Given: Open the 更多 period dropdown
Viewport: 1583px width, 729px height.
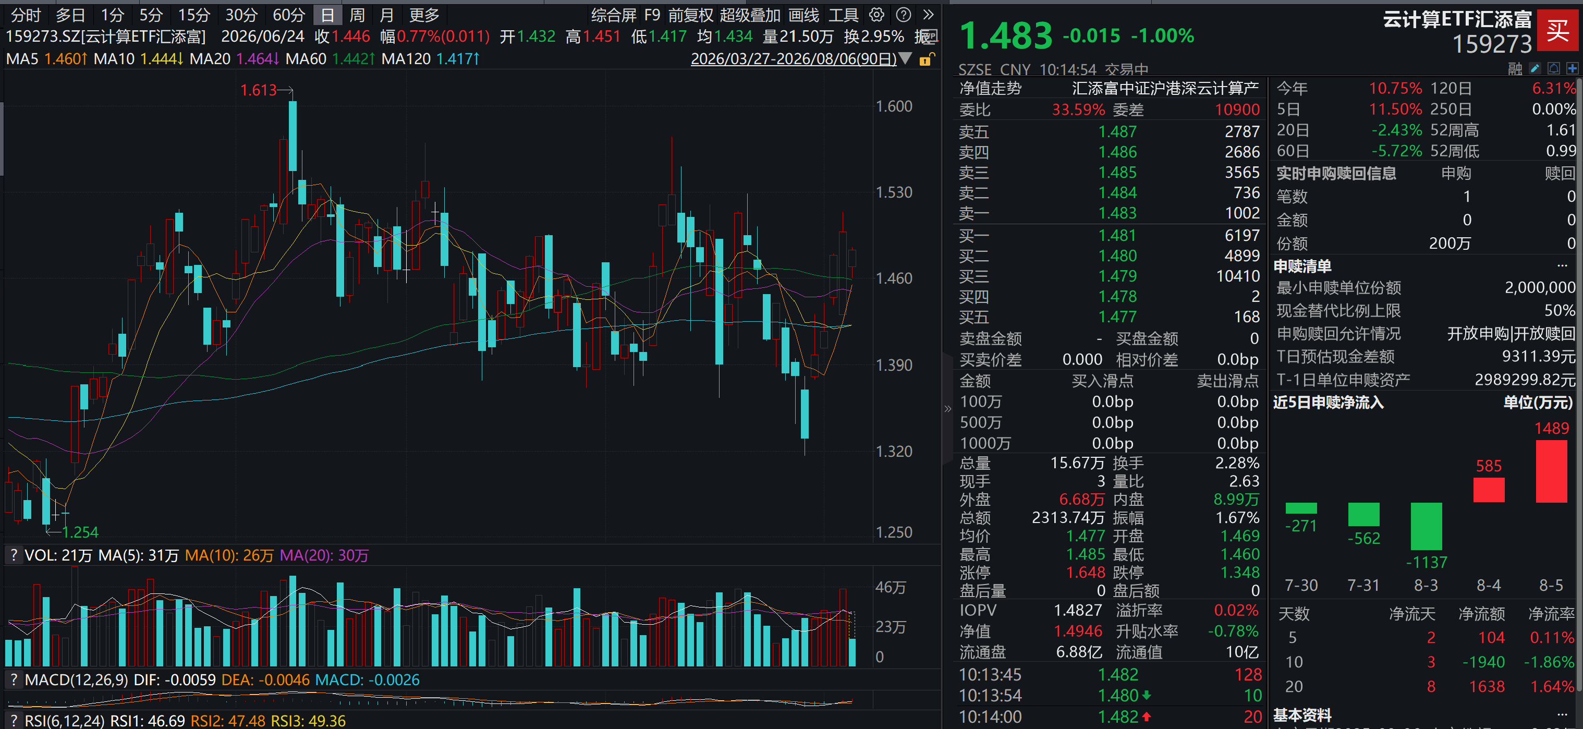Looking at the screenshot, I should click(424, 15).
